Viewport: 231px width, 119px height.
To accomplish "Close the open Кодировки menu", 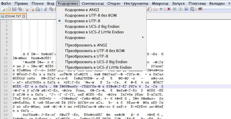I will tap(68, 3).
